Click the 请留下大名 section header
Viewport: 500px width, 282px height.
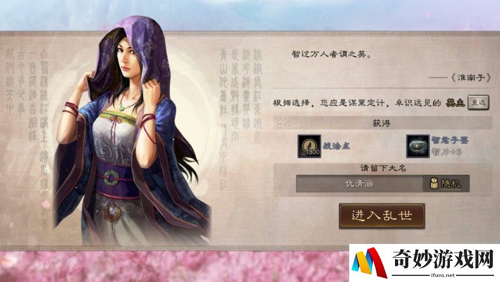(x=382, y=168)
